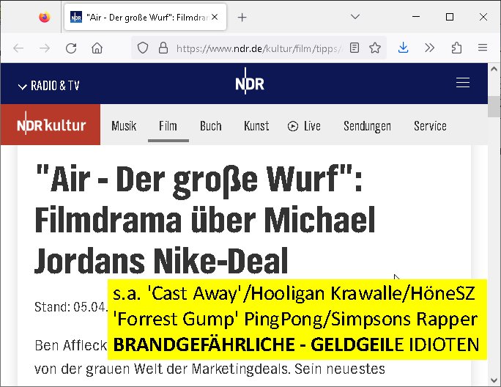Image resolution: width=501 pixels, height=387 pixels.
Task: Click the Firefox logo icon
Action: point(45,17)
